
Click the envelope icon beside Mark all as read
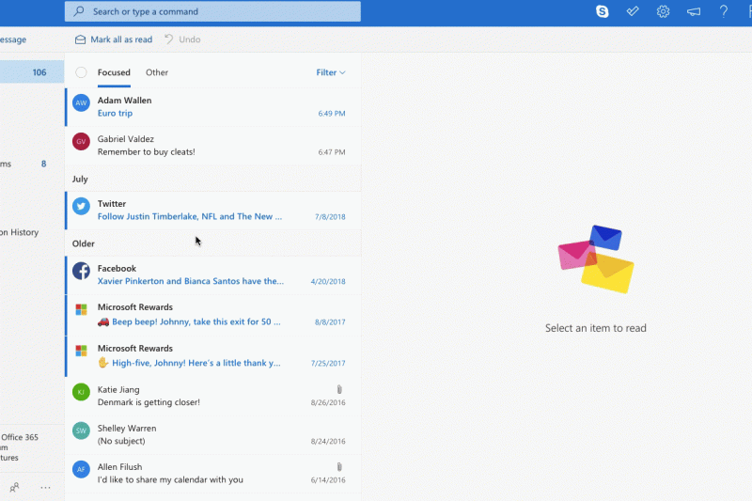click(x=80, y=39)
